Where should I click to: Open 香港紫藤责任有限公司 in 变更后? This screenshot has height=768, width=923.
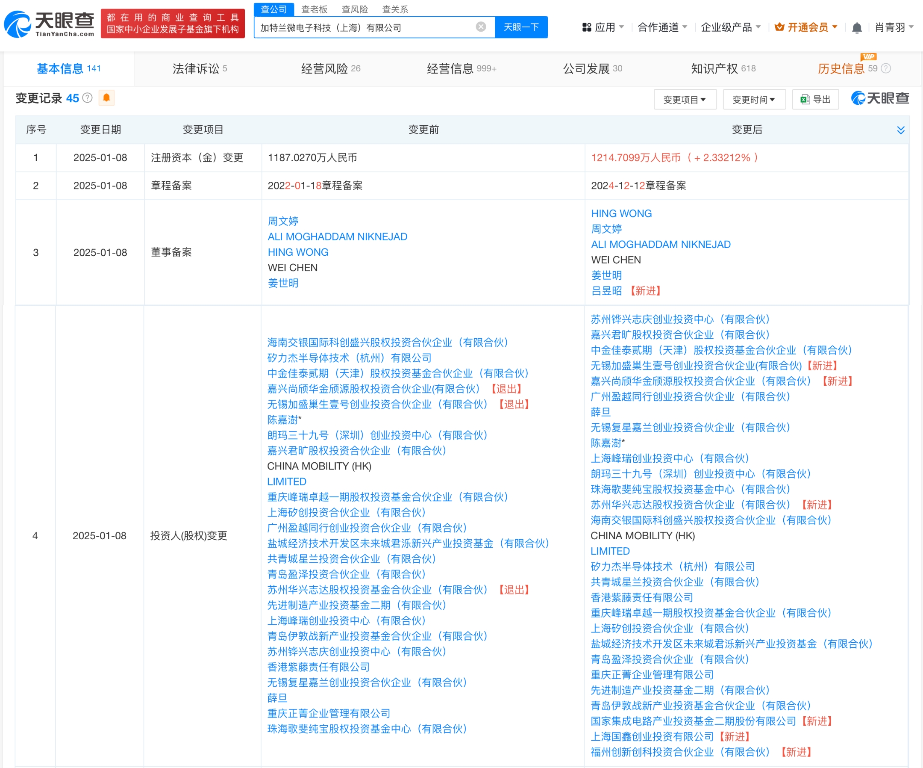pos(642,598)
